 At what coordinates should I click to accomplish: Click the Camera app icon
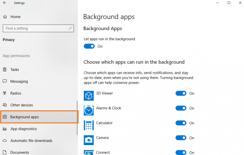click(x=89, y=140)
